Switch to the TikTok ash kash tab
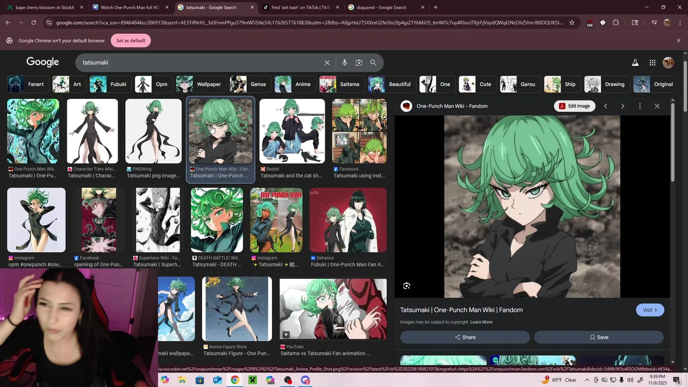 click(x=301, y=8)
